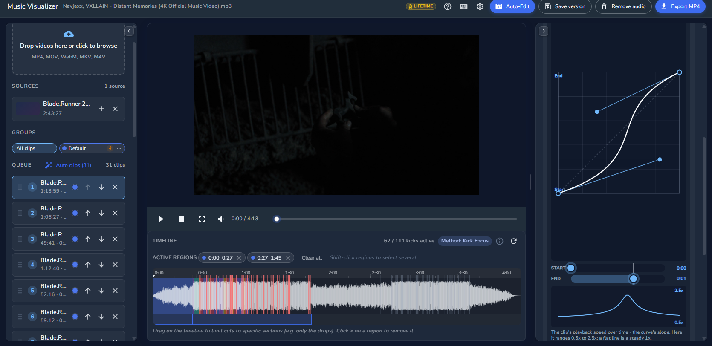The width and height of the screenshot is (712, 346).
Task: Collapse the right curve panel chevron
Action: coord(544,31)
